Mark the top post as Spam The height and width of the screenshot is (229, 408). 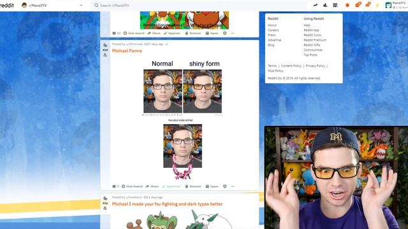point(212,33)
